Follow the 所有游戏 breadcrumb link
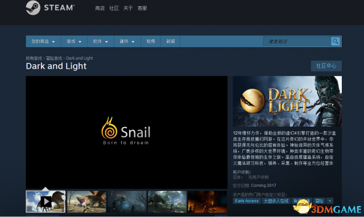364x217 pixels. pyautogui.click(x=34, y=58)
